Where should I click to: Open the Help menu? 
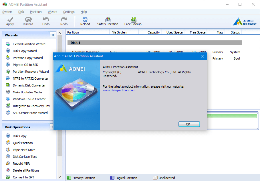pos(84,12)
